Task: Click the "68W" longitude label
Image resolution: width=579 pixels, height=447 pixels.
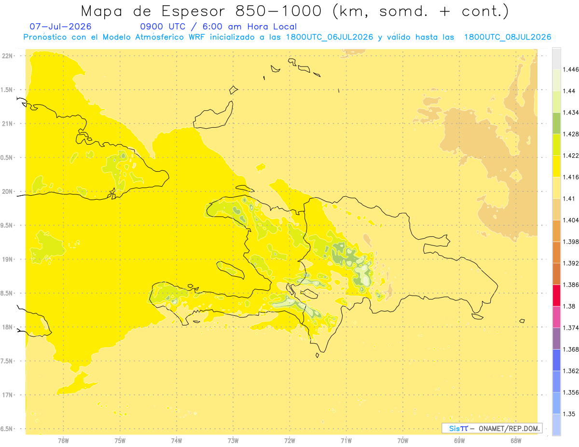Action: (x=515, y=441)
